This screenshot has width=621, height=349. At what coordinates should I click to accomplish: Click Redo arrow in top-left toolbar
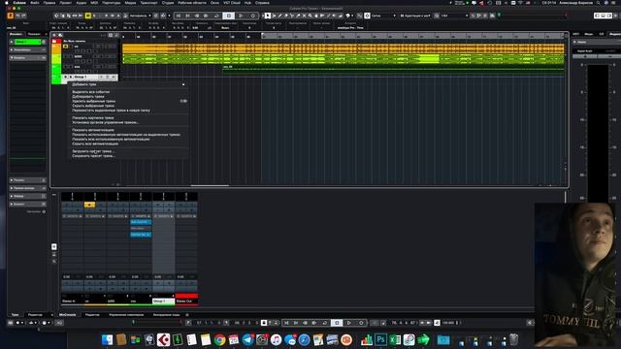[x=23, y=16]
